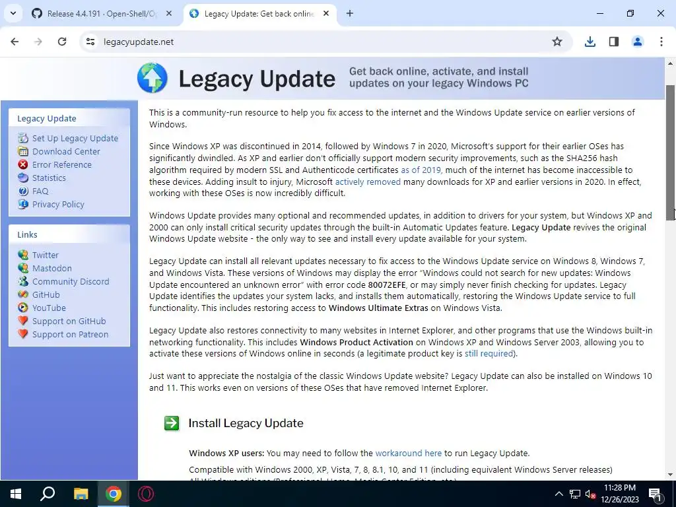The height and width of the screenshot is (507, 676).
Task: Click the network tray icon
Action: pyautogui.click(x=575, y=494)
